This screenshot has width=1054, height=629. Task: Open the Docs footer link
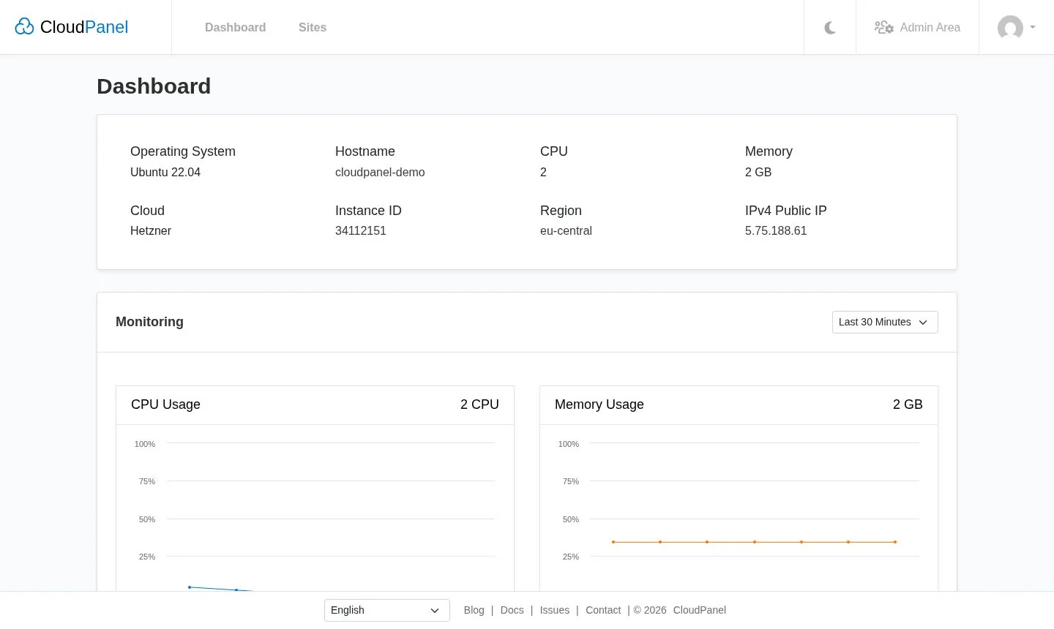(x=512, y=610)
